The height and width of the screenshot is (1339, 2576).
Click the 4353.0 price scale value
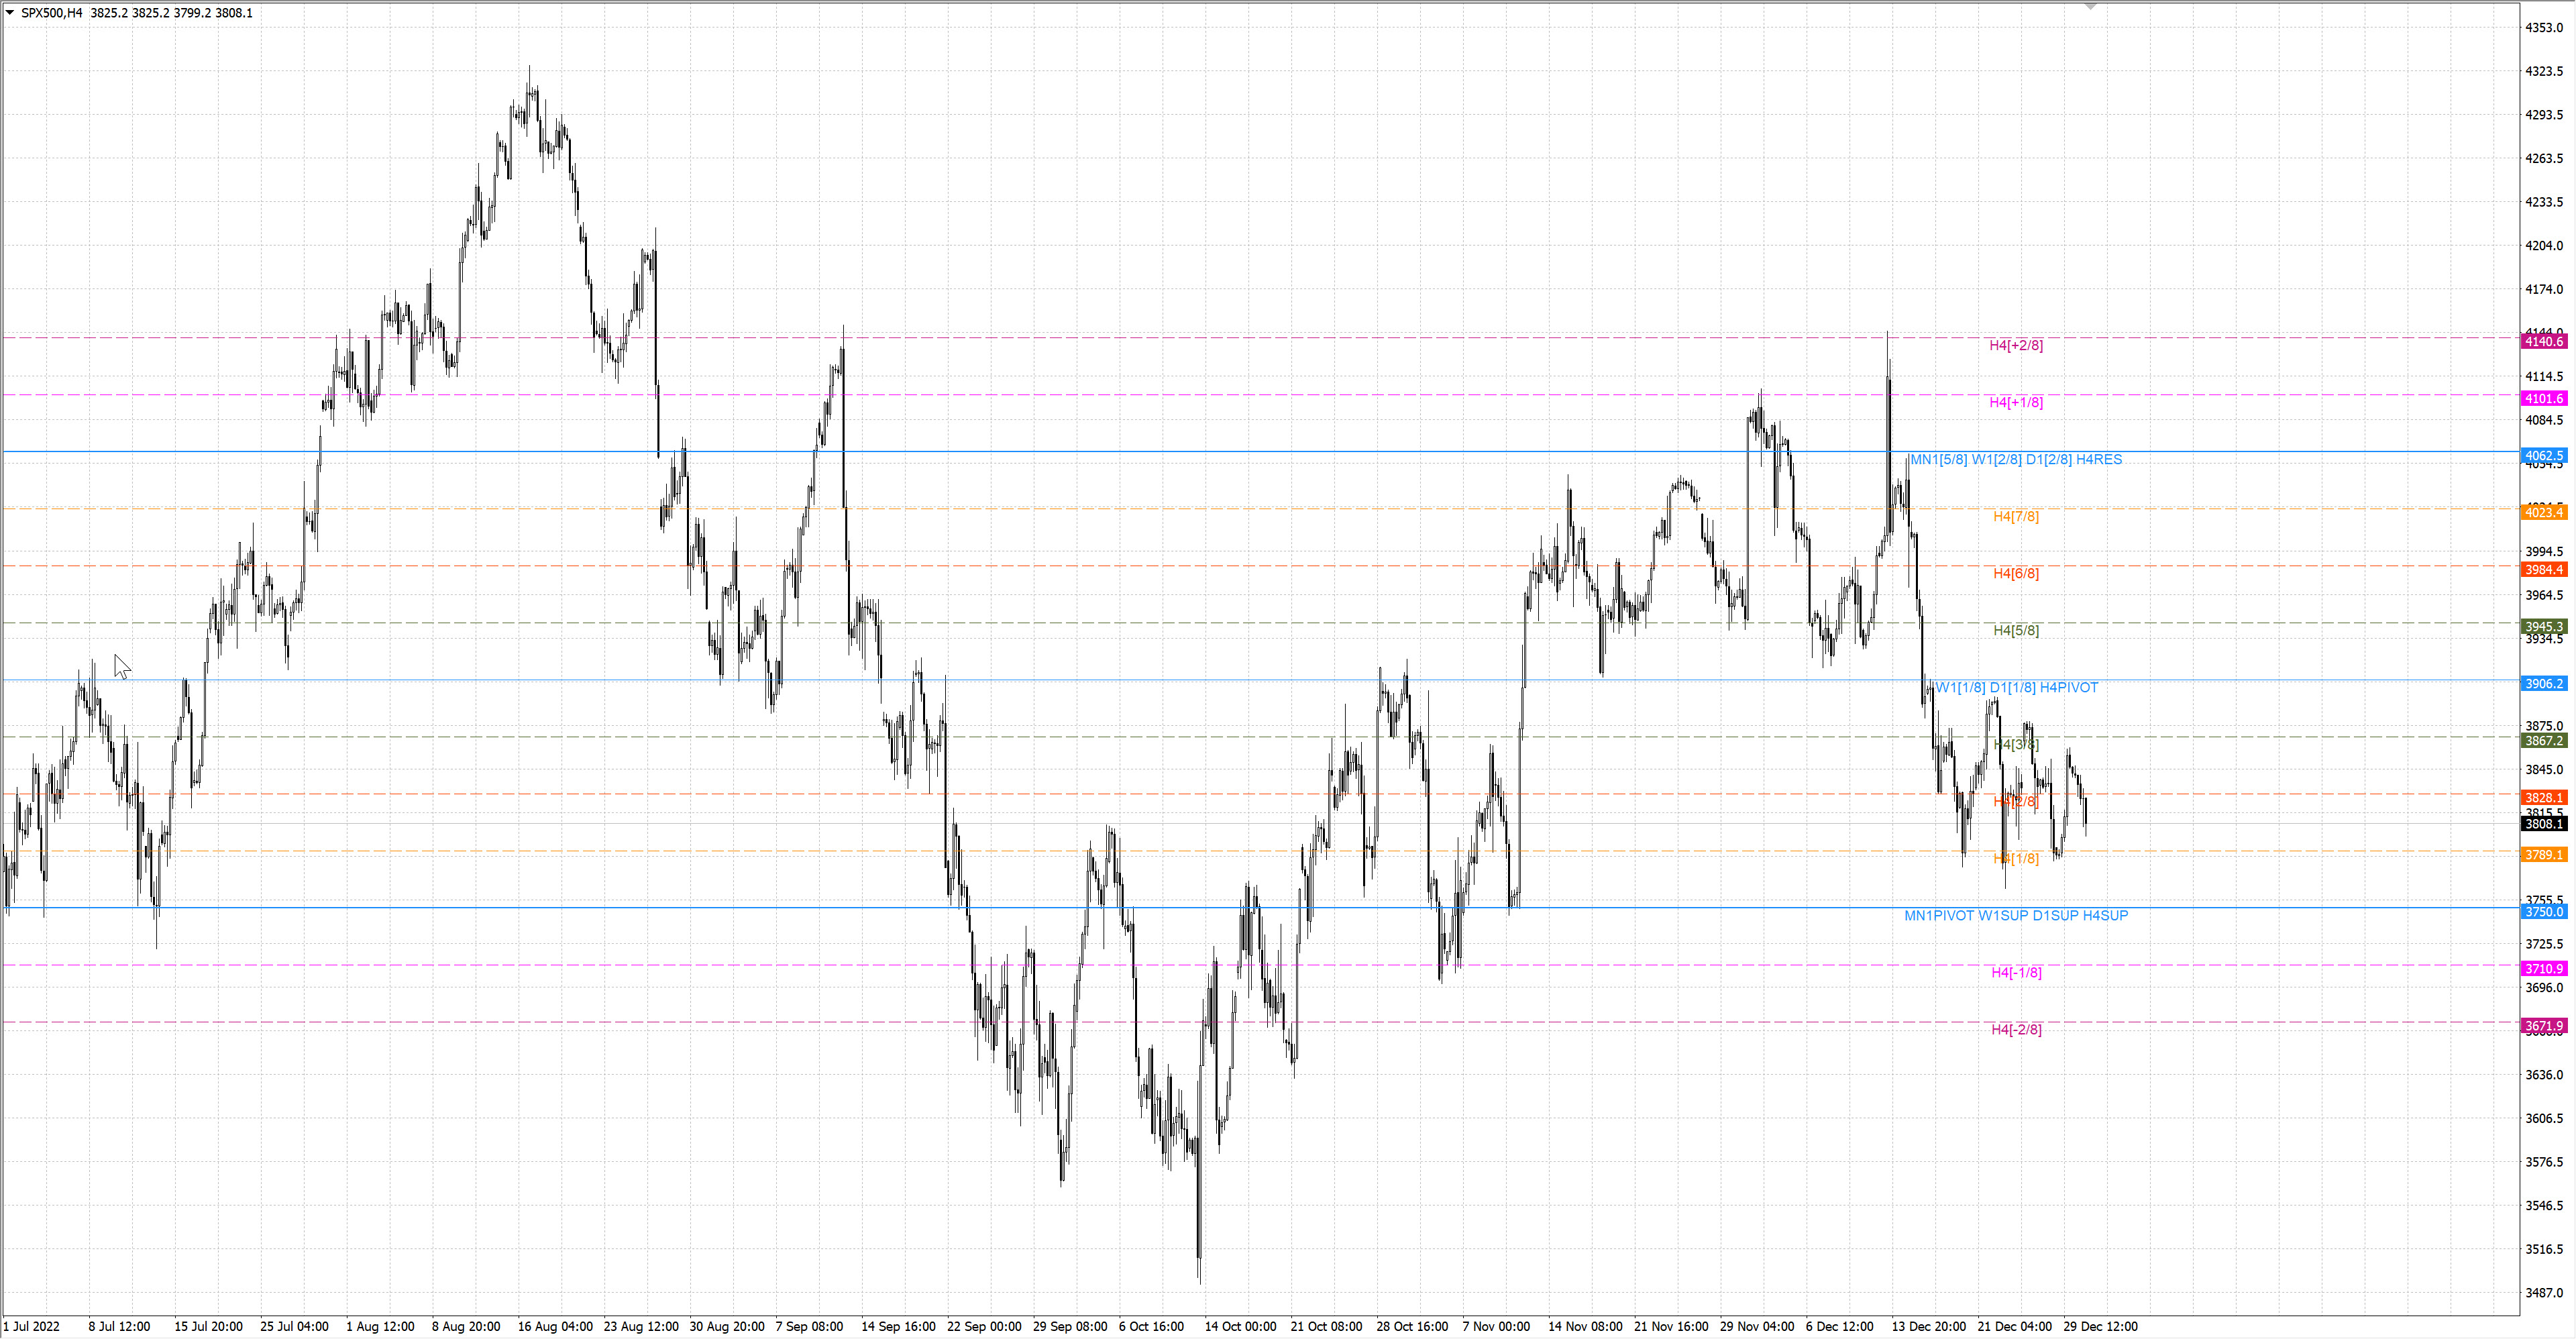2544,28
